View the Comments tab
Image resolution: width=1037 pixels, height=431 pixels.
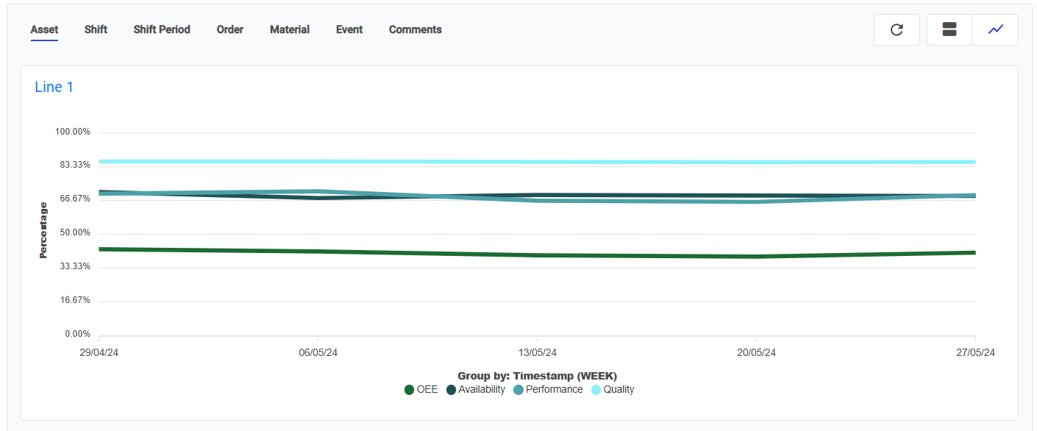pyautogui.click(x=415, y=30)
